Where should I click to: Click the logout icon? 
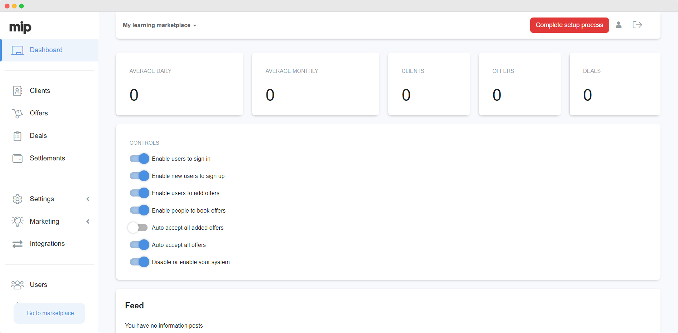coord(637,25)
